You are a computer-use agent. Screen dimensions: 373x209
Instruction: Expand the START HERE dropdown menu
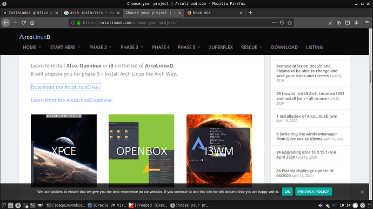click(x=65, y=48)
